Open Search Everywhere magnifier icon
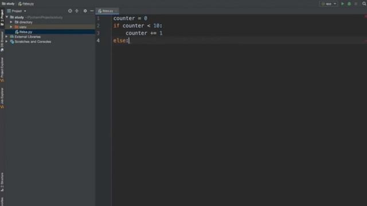This screenshot has width=367, height=206. tap(364, 4)
